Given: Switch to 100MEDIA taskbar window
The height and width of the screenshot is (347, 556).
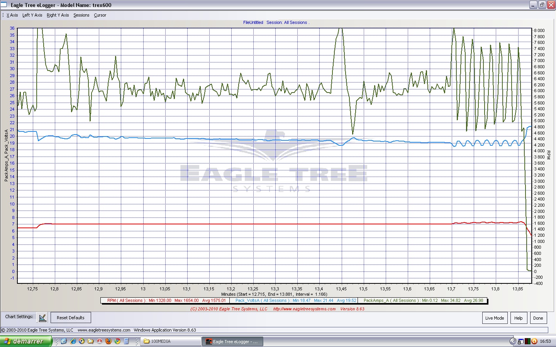Looking at the screenshot, I should point(171,341).
